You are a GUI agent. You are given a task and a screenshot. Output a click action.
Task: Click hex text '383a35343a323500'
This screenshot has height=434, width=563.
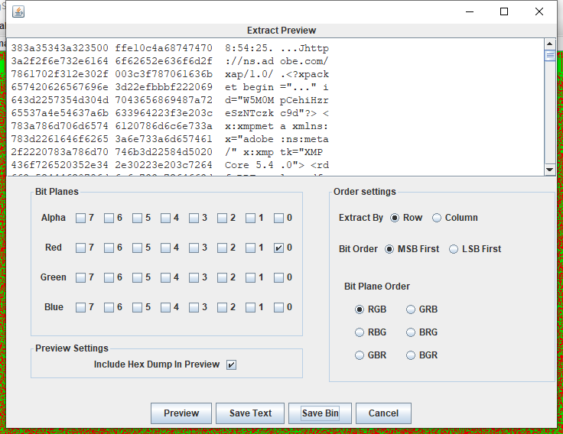(x=60, y=48)
